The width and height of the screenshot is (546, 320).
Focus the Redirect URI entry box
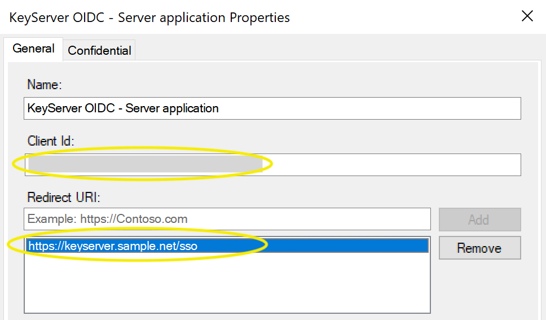pos(227,219)
